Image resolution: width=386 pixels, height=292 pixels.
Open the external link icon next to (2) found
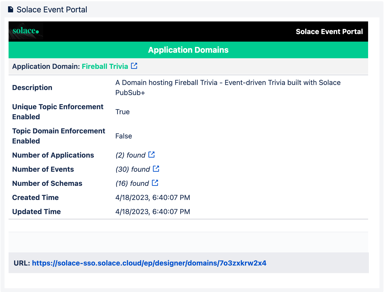(151, 155)
